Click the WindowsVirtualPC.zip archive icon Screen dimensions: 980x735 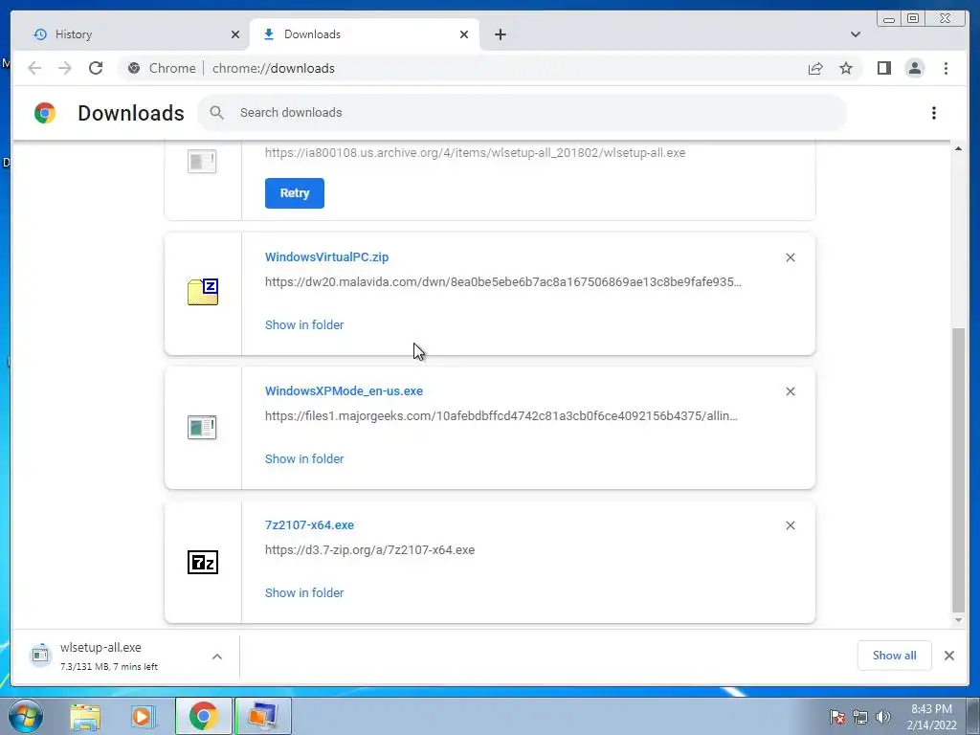coord(203,292)
